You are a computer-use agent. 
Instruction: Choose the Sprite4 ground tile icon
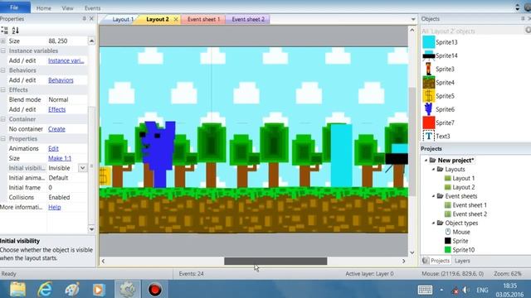pyautogui.click(x=429, y=83)
